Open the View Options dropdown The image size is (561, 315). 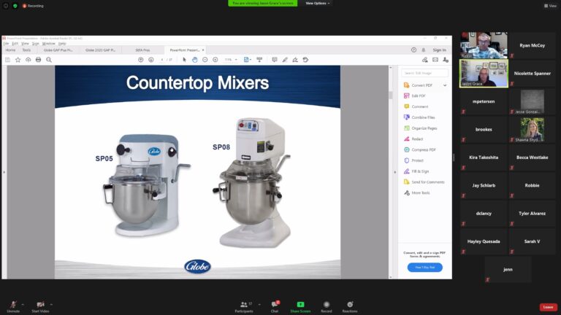click(317, 3)
